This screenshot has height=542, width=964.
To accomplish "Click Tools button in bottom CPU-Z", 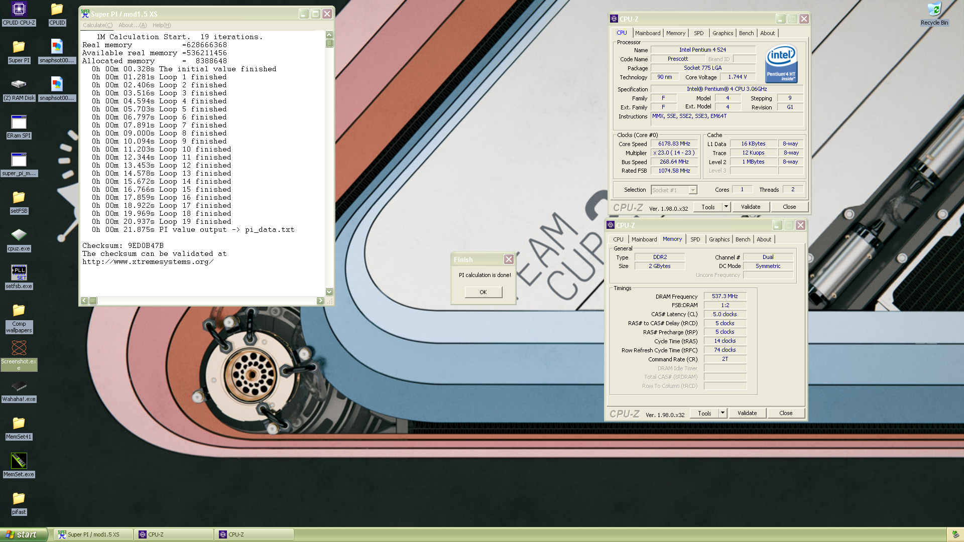I will pyautogui.click(x=704, y=413).
